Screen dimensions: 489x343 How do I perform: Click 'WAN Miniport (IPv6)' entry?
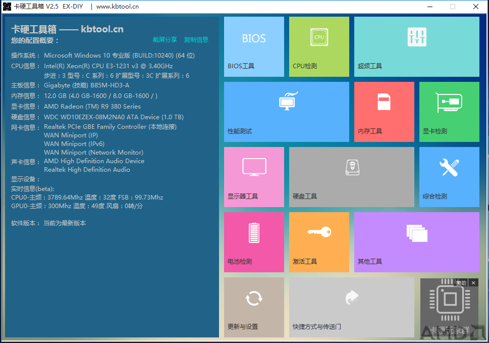tap(74, 144)
